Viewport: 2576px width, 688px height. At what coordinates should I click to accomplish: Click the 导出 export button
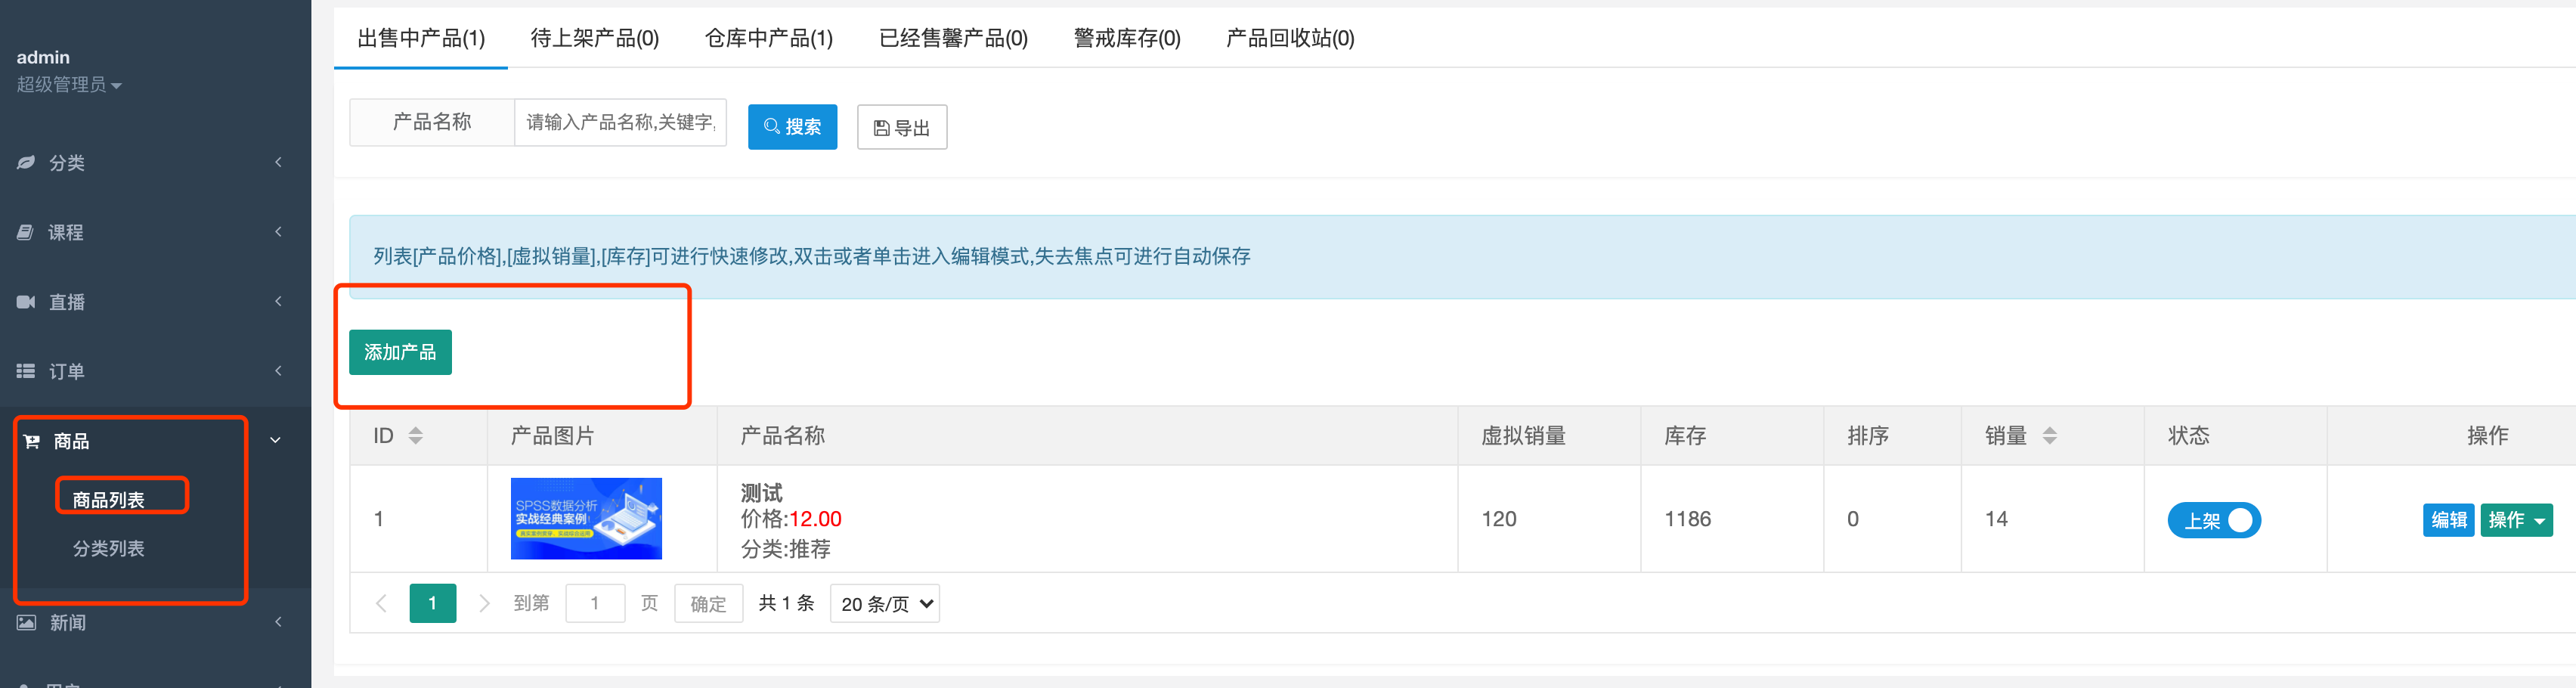[x=902, y=127]
